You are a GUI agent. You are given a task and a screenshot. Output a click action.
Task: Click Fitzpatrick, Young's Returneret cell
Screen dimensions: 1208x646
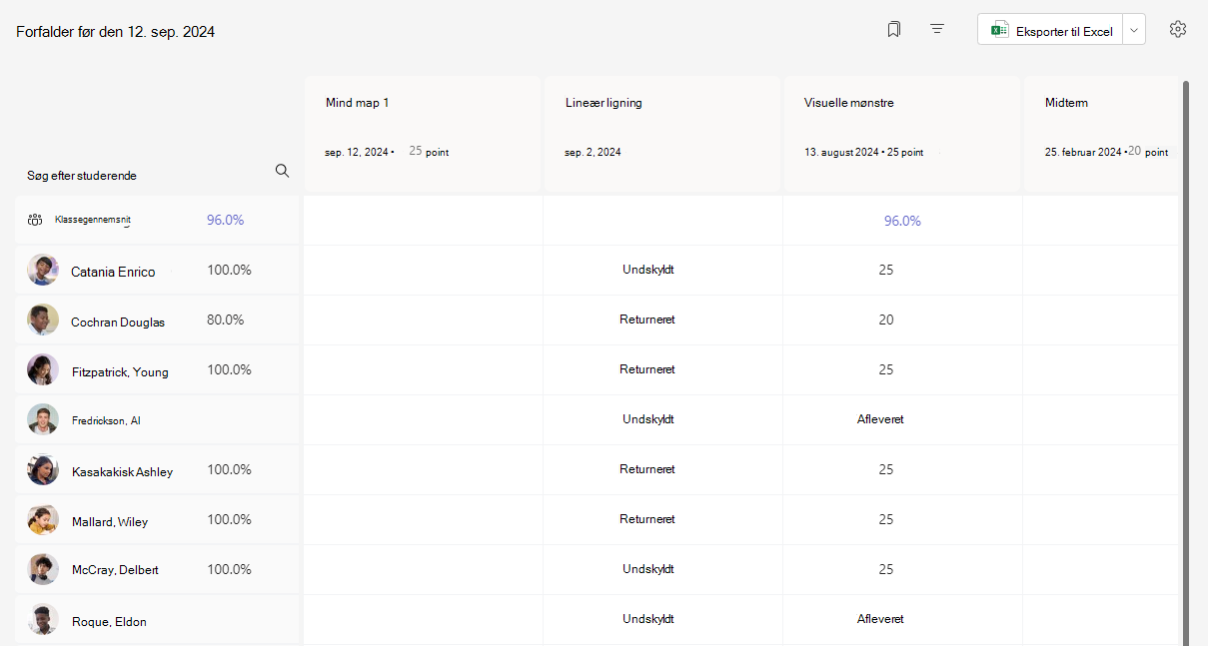[662, 369]
